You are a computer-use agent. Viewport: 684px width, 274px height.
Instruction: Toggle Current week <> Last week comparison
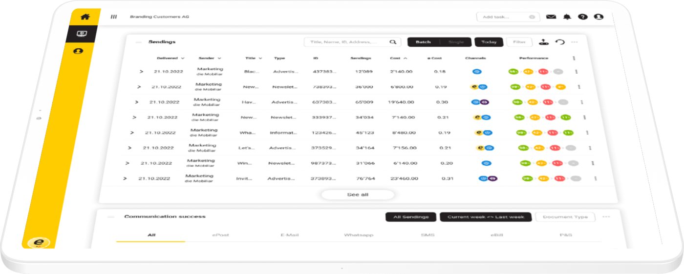coord(486,217)
